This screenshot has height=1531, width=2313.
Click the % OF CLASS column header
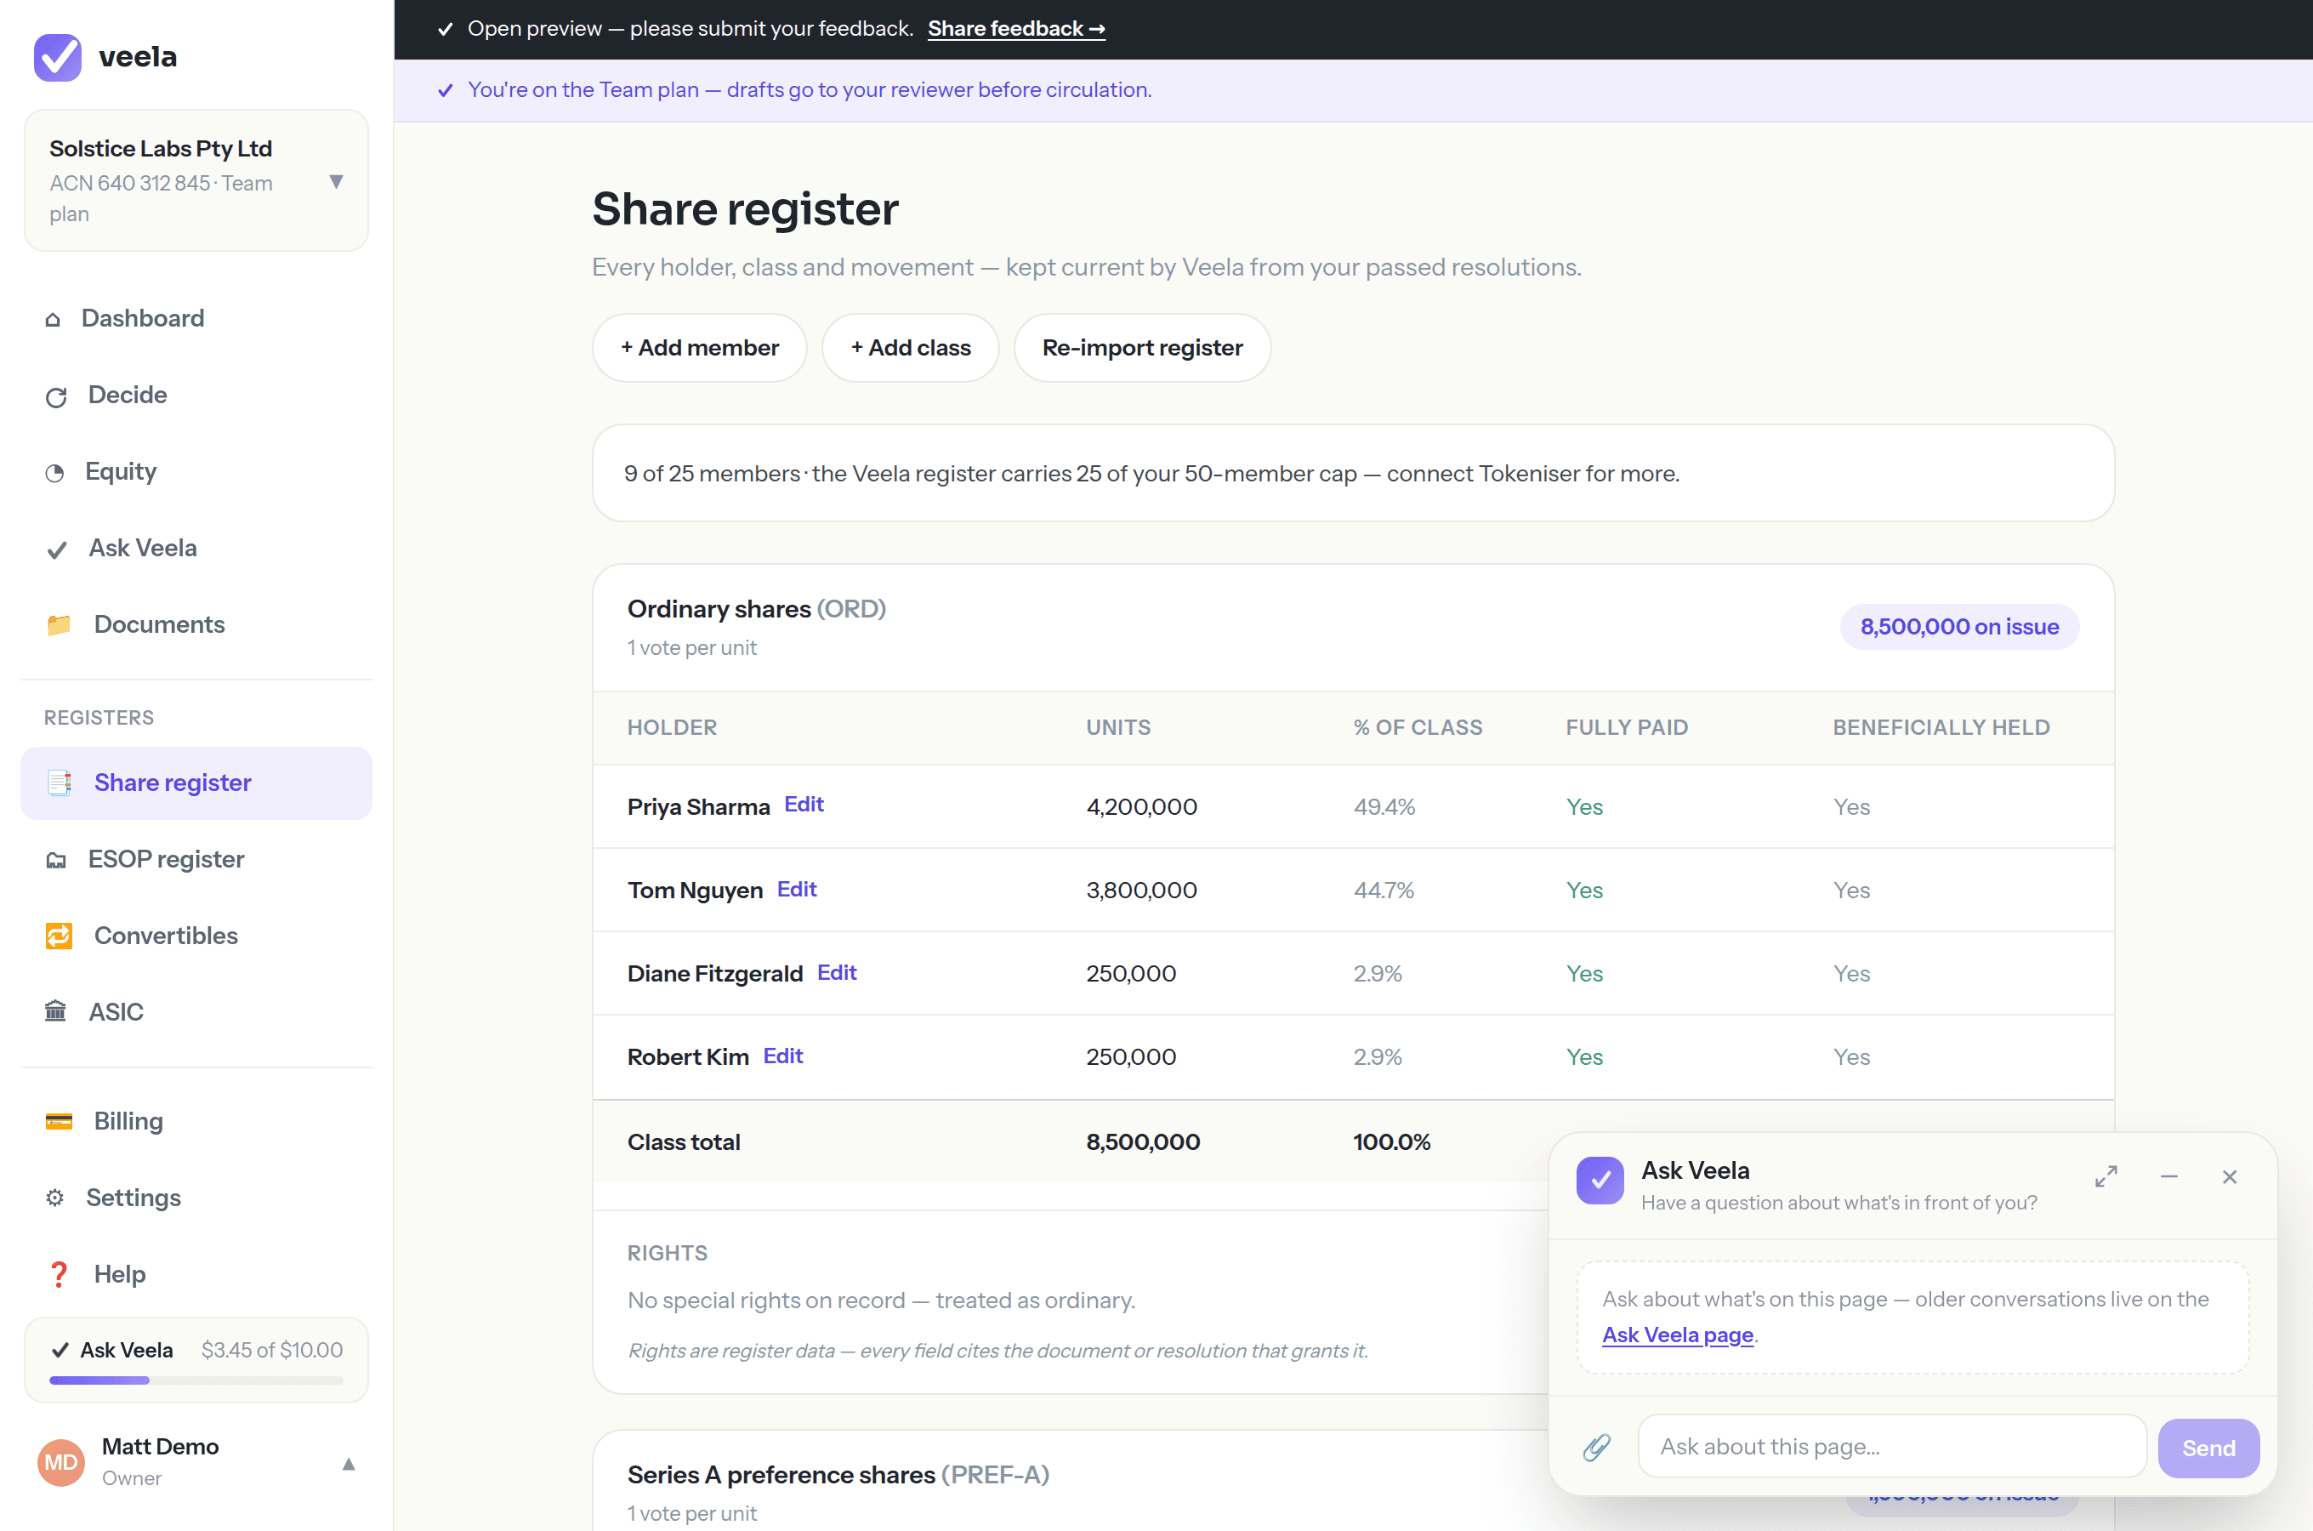1417,727
